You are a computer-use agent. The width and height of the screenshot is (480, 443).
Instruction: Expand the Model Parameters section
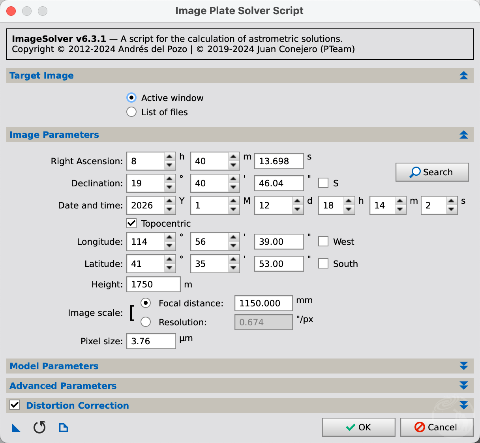pyautogui.click(x=463, y=366)
